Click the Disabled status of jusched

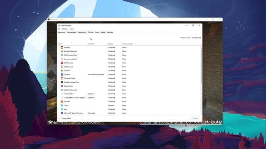coord(111,101)
